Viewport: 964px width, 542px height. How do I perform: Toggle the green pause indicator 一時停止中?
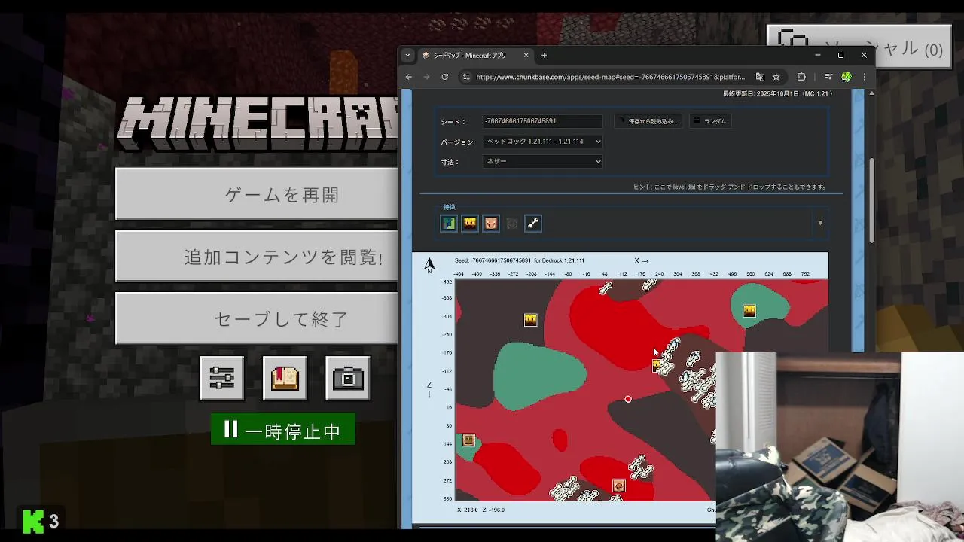[283, 430]
